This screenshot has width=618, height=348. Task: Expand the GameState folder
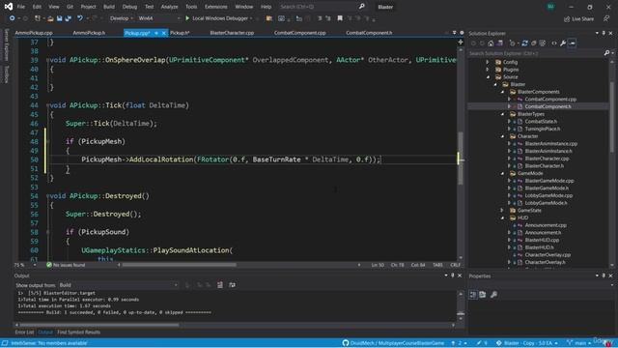pyautogui.click(x=502, y=211)
